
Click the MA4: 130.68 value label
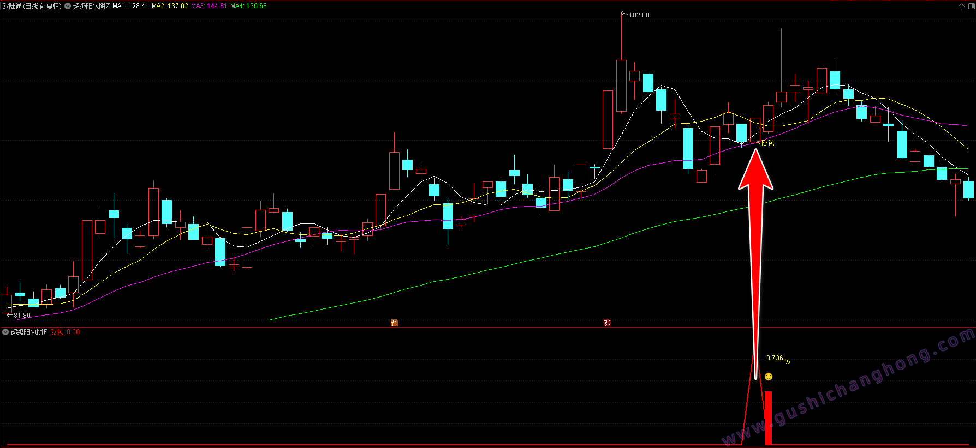pos(248,7)
